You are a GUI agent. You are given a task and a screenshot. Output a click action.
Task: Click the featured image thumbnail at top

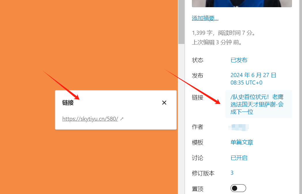[x=241, y=3]
